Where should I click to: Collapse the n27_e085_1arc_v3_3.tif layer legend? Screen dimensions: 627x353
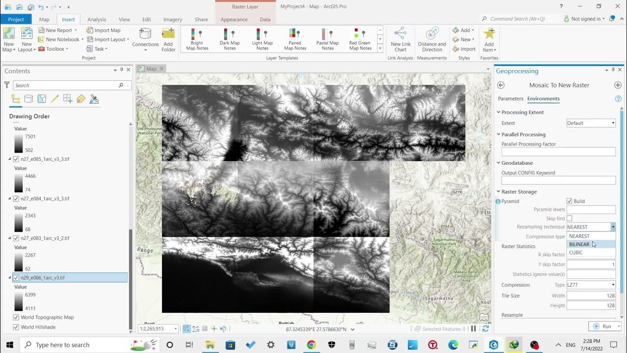(x=9, y=159)
